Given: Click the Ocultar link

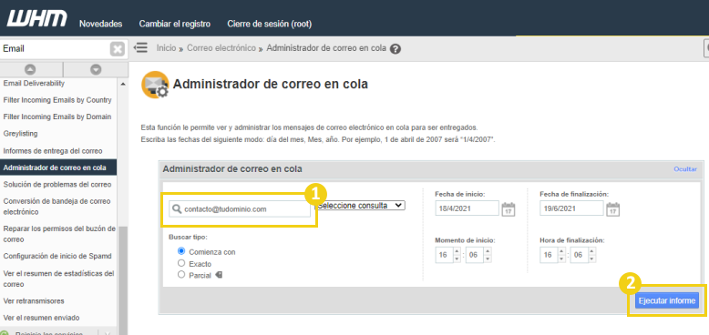Looking at the screenshot, I should click(685, 169).
